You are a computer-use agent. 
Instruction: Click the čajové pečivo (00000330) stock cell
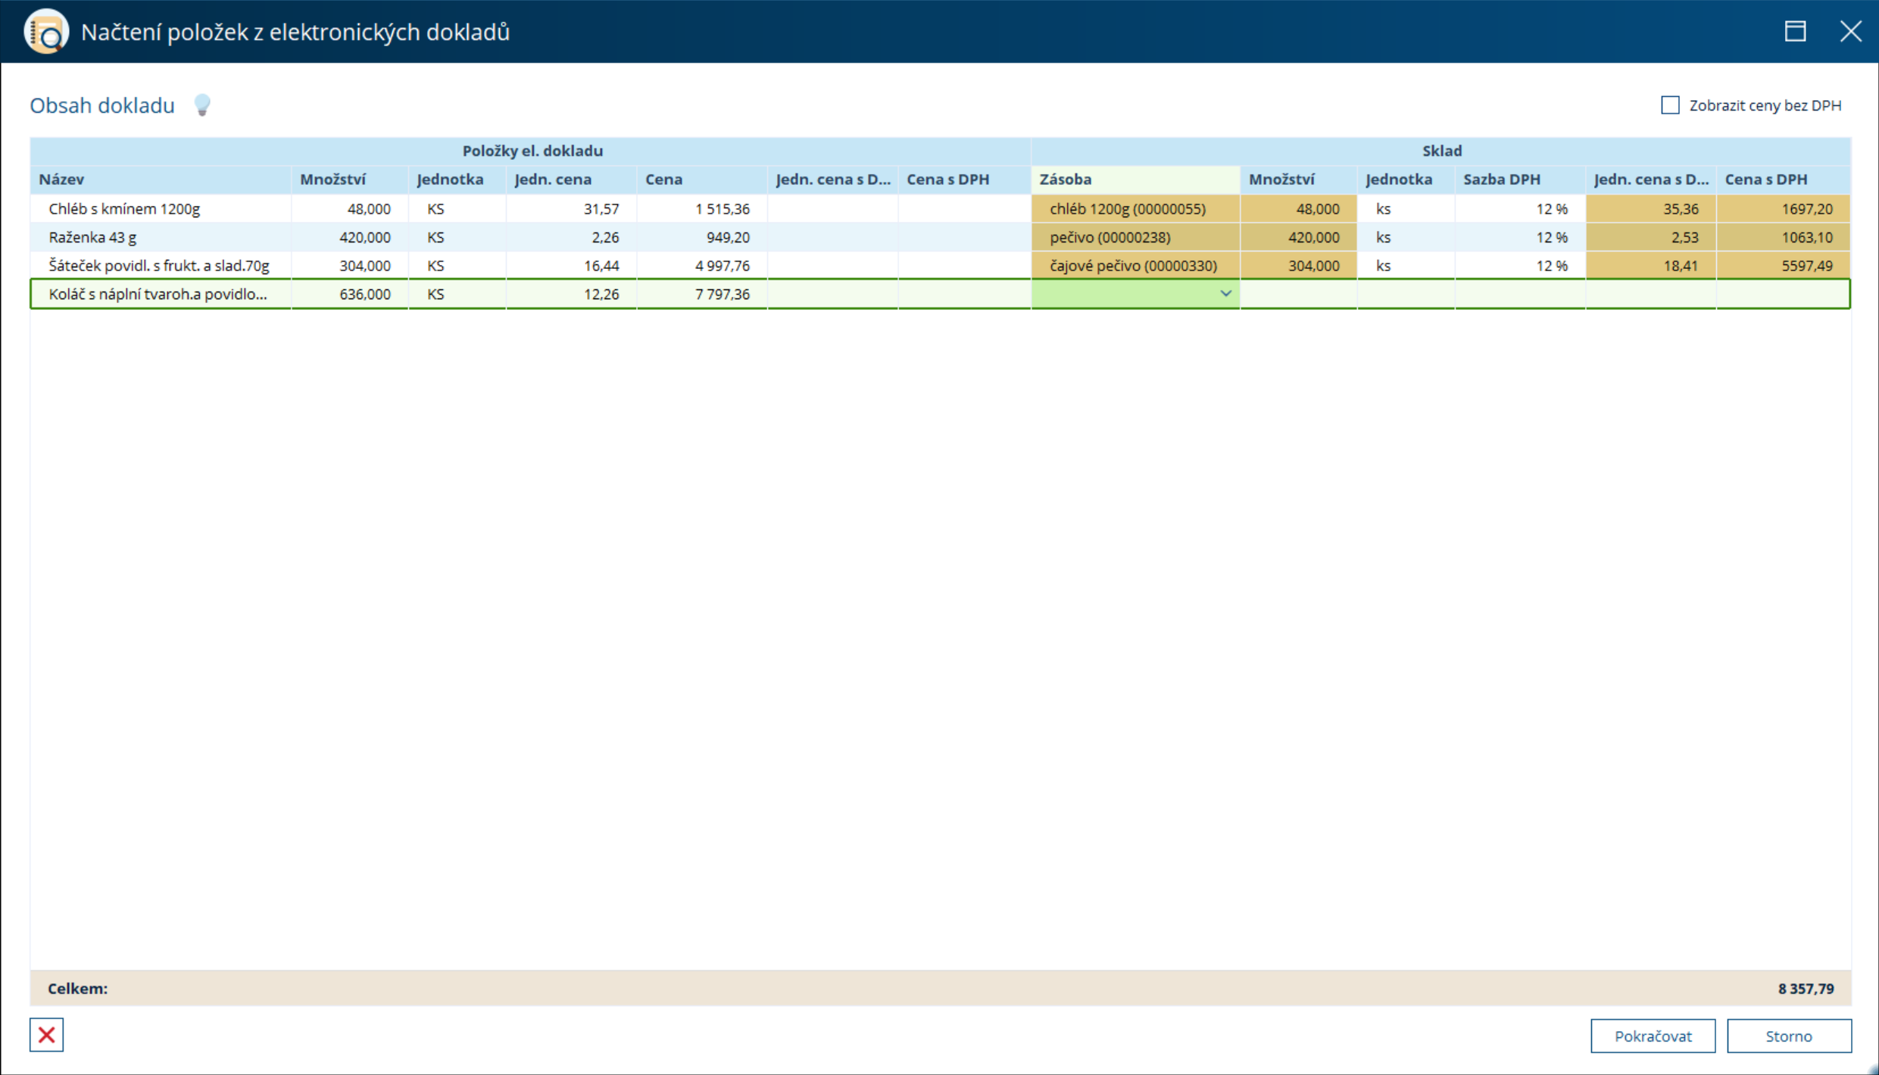click(1133, 266)
